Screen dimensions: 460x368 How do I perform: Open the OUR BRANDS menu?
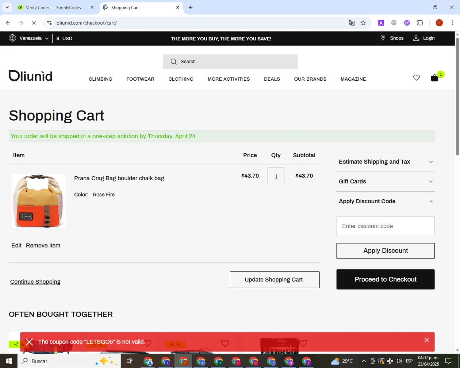pos(310,79)
